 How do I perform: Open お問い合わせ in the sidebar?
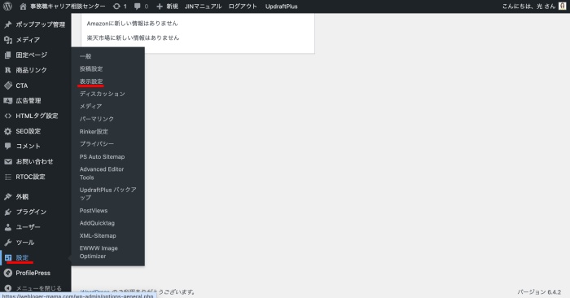click(x=35, y=161)
